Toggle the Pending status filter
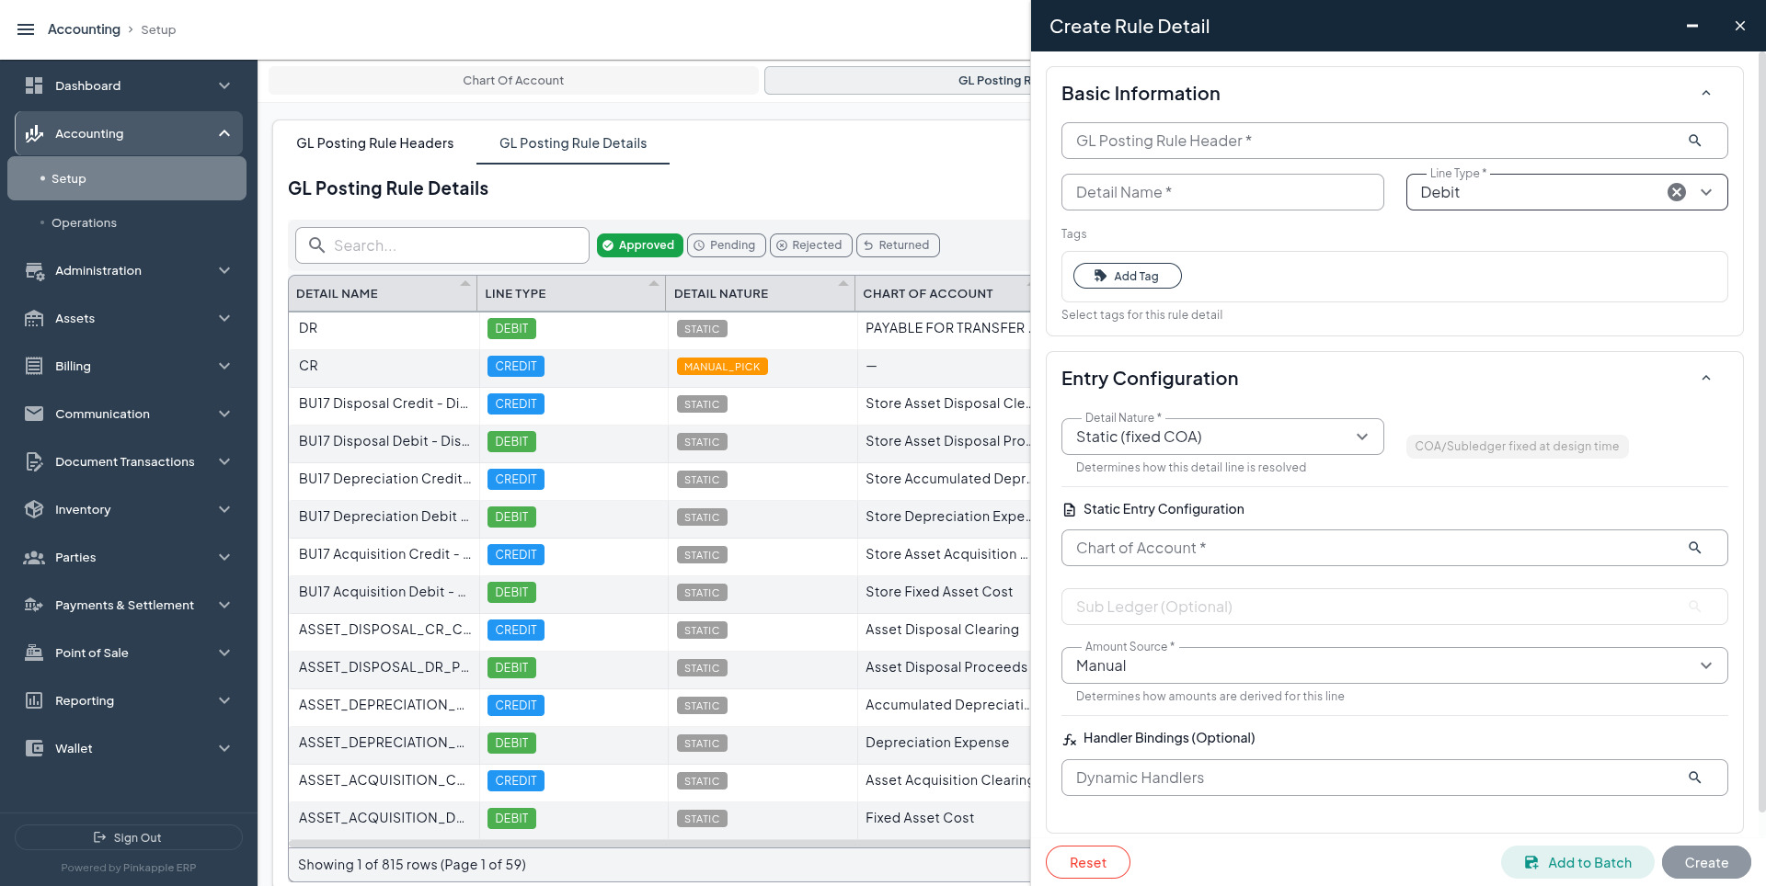Image resolution: width=1766 pixels, height=886 pixels. [x=726, y=245]
